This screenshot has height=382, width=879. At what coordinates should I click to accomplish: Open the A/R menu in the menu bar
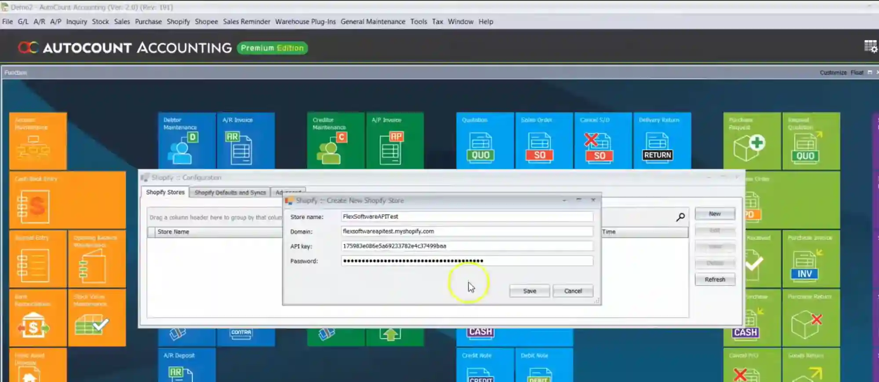(x=39, y=21)
